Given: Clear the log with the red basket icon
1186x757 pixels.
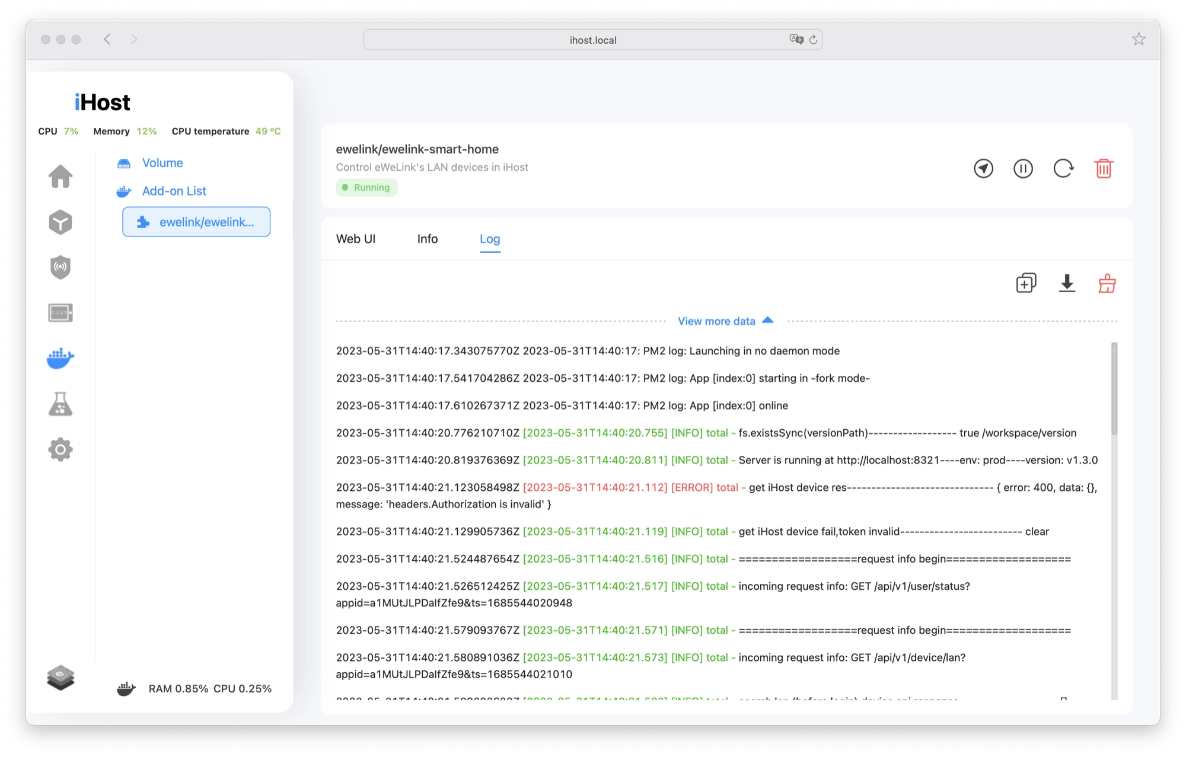Looking at the screenshot, I should (x=1107, y=283).
